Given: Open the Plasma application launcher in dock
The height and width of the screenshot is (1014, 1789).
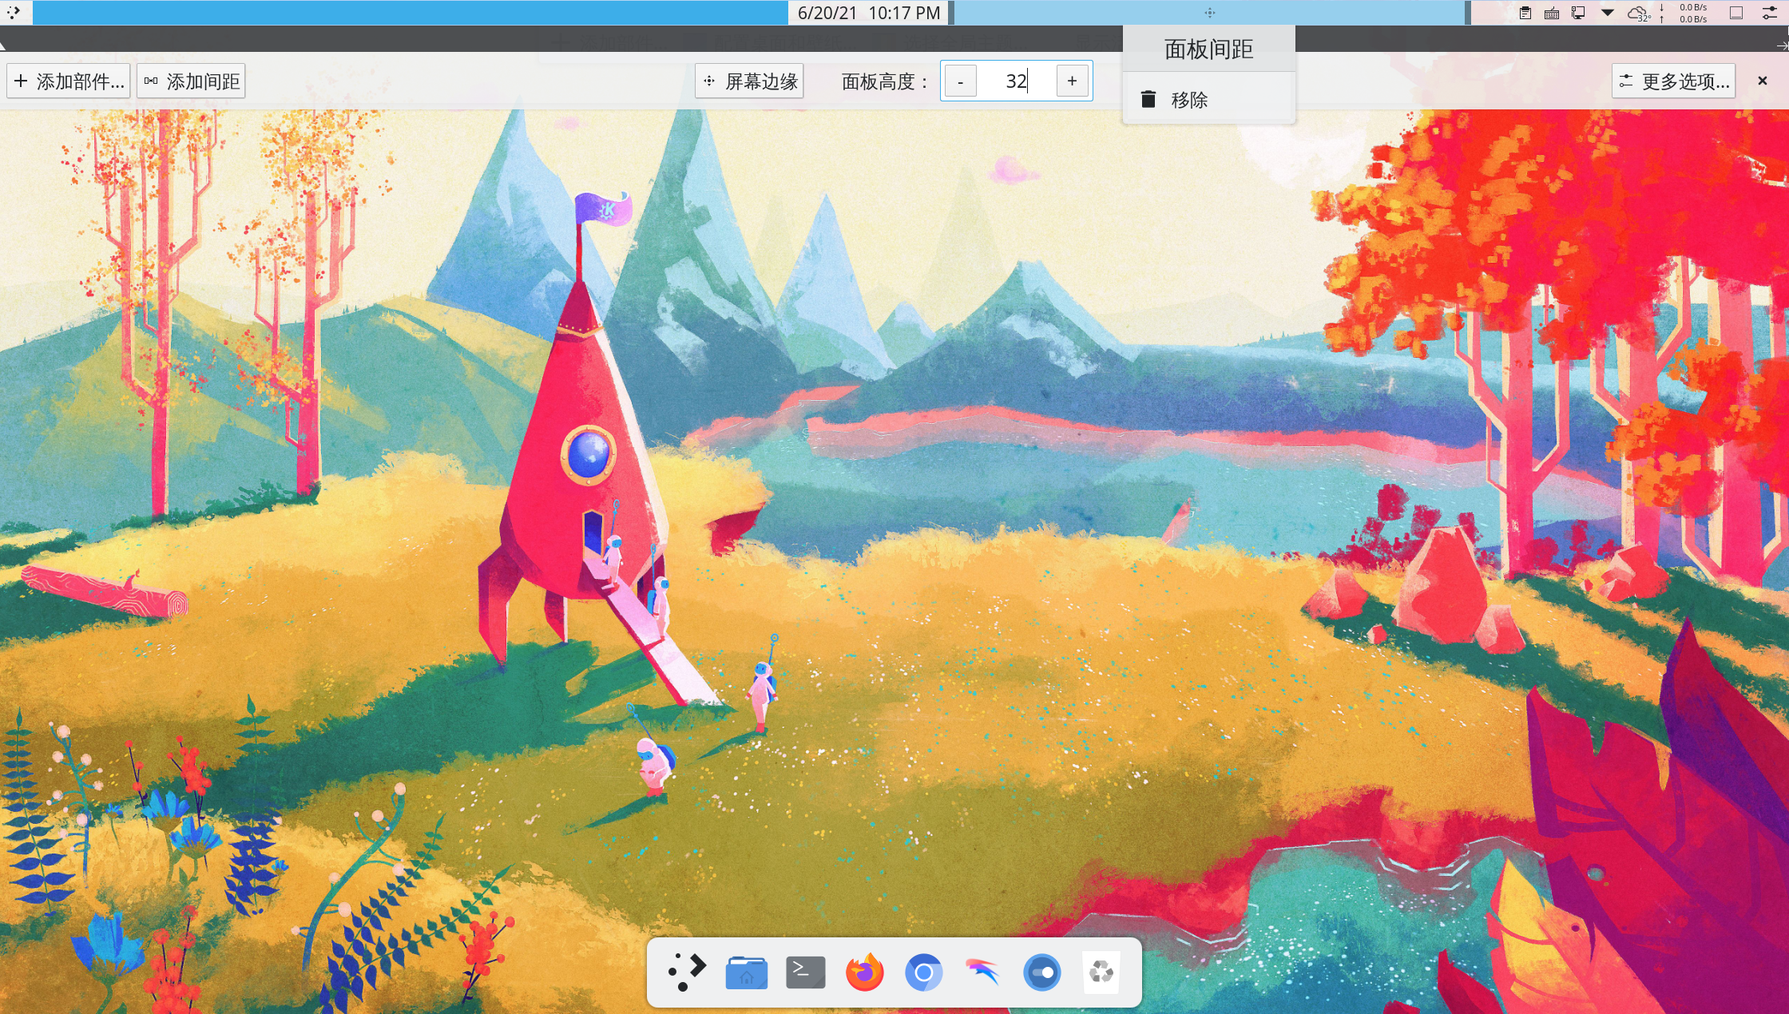Looking at the screenshot, I should point(686,972).
